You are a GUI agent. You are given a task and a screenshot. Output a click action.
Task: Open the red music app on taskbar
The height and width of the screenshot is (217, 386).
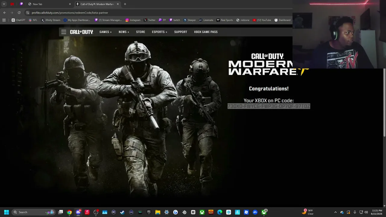click(87, 212)
